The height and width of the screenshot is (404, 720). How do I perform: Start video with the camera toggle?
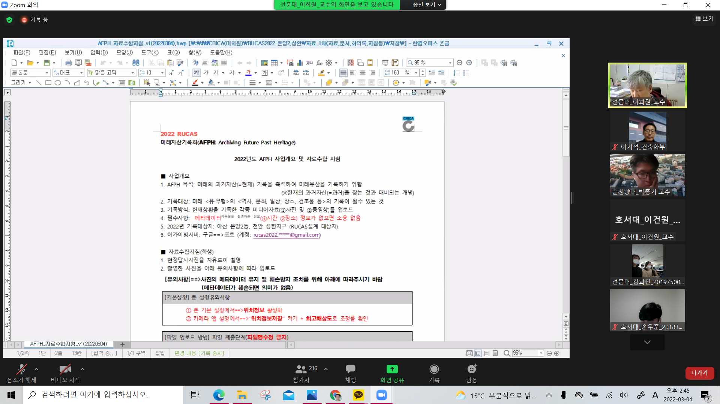65,370
